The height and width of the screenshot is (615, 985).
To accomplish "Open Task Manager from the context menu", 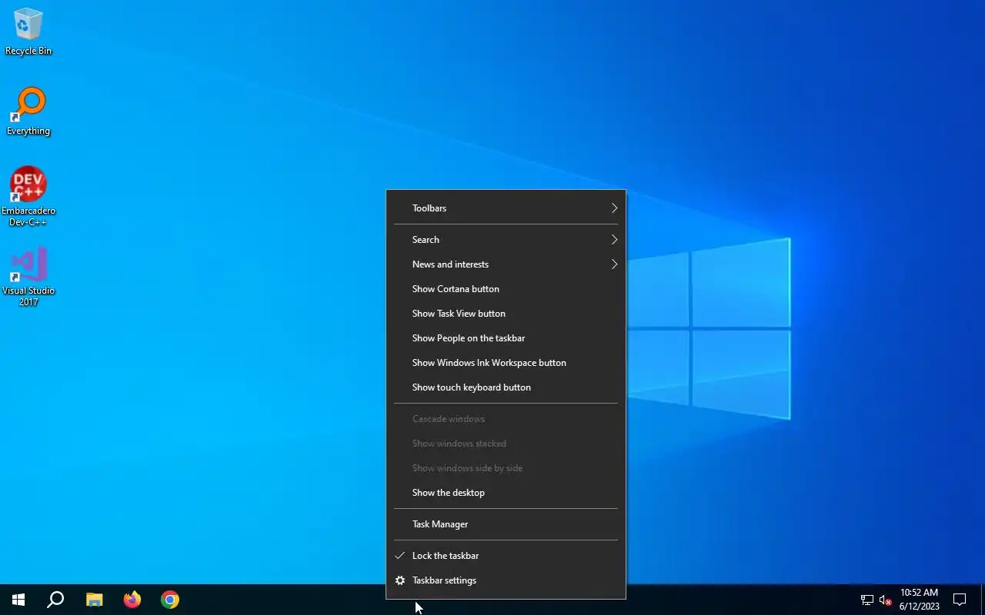I will pyautogui.click(x=506, y=524).
